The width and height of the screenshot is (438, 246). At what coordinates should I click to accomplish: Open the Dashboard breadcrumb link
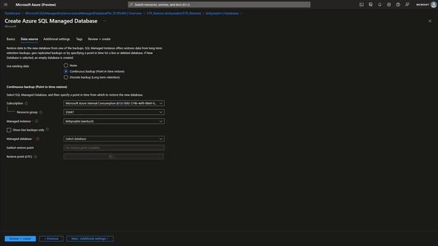(x=12, y=14)
